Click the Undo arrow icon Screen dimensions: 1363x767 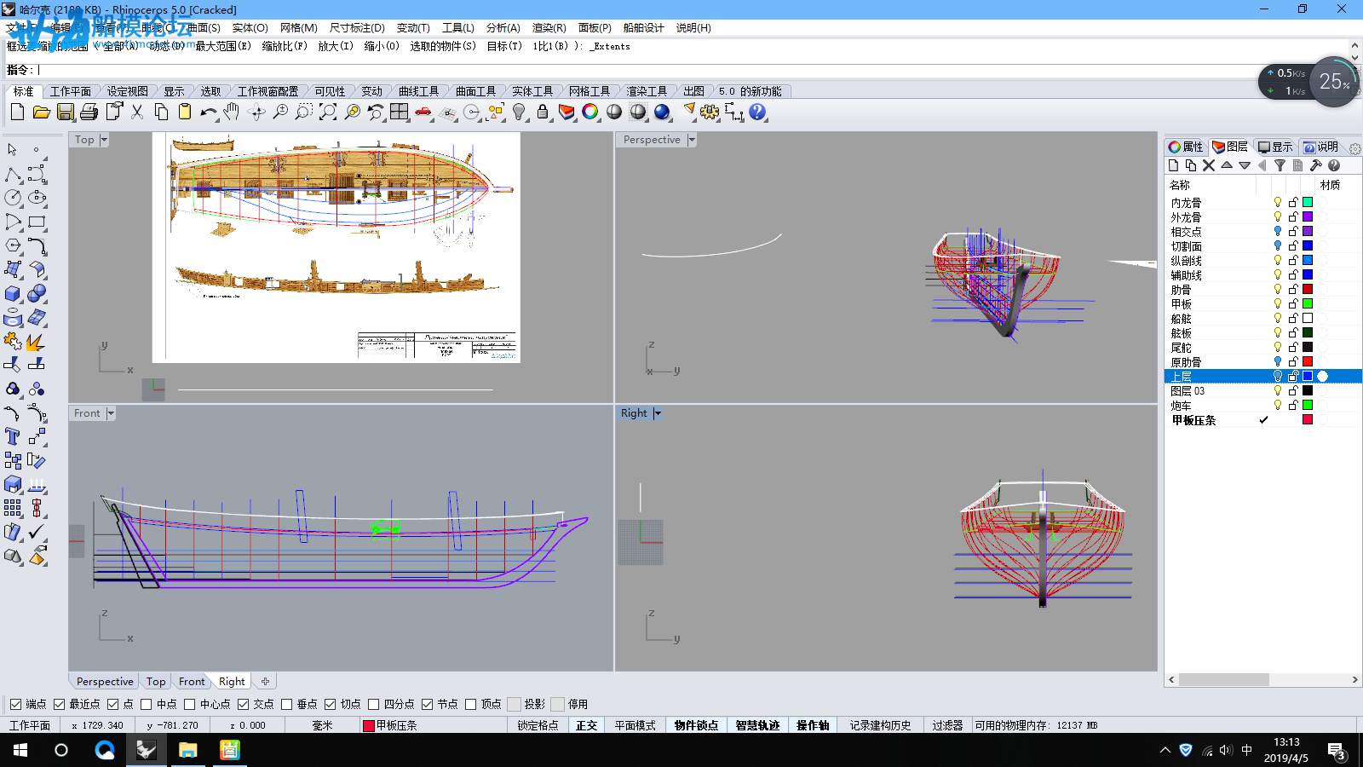209,112
